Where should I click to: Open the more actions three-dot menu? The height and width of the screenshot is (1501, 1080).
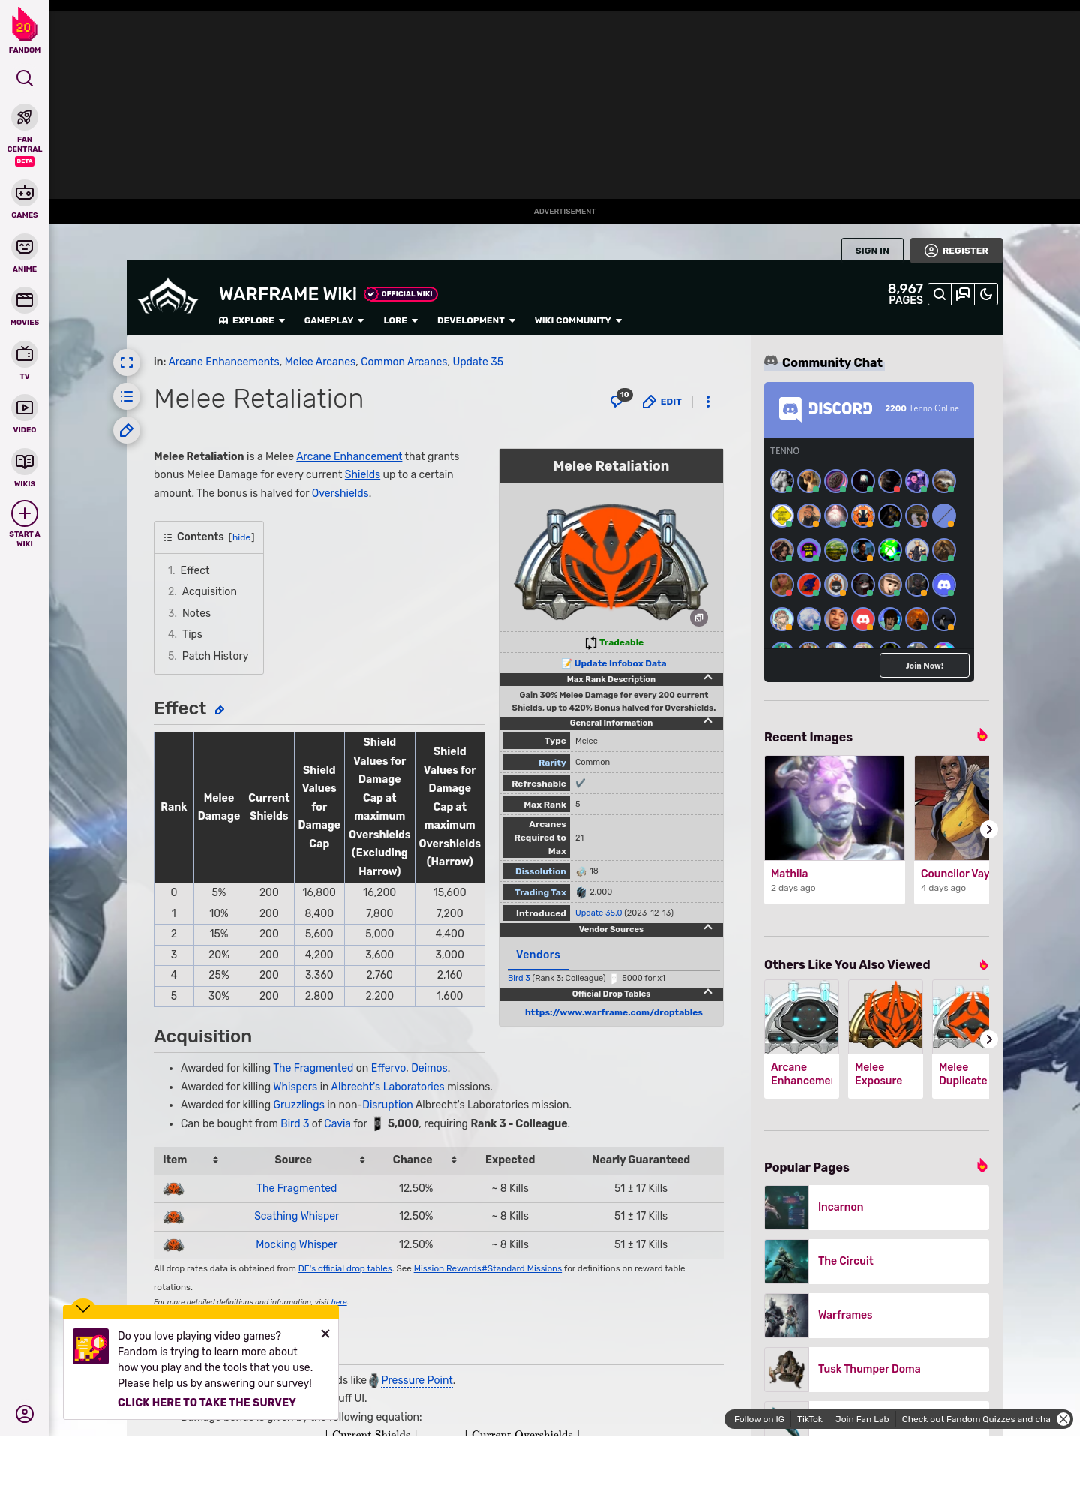[708, 402]
